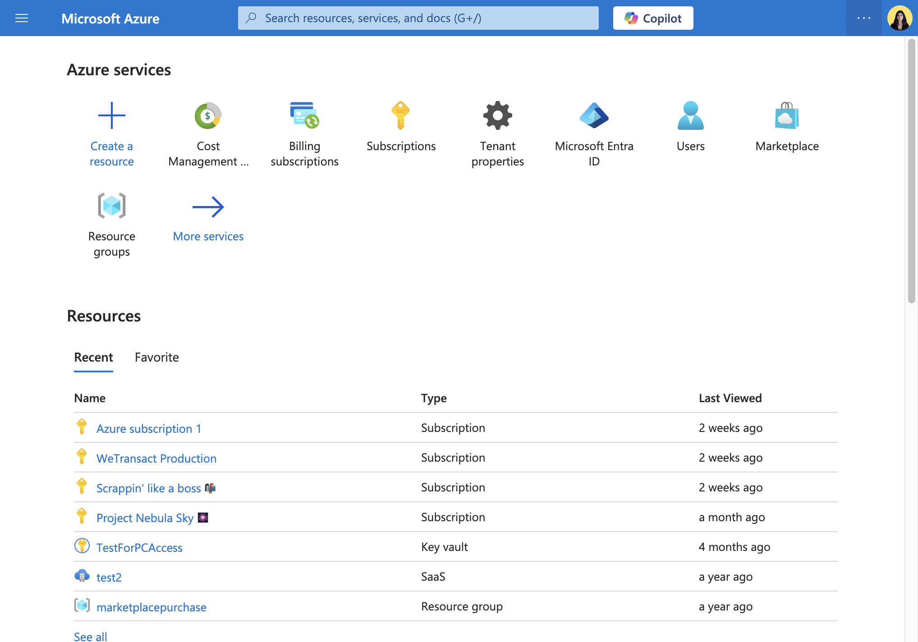Screen dimensions: 918x642
Task: Click the Create a resource plus icon
Action: pos(111,115)
